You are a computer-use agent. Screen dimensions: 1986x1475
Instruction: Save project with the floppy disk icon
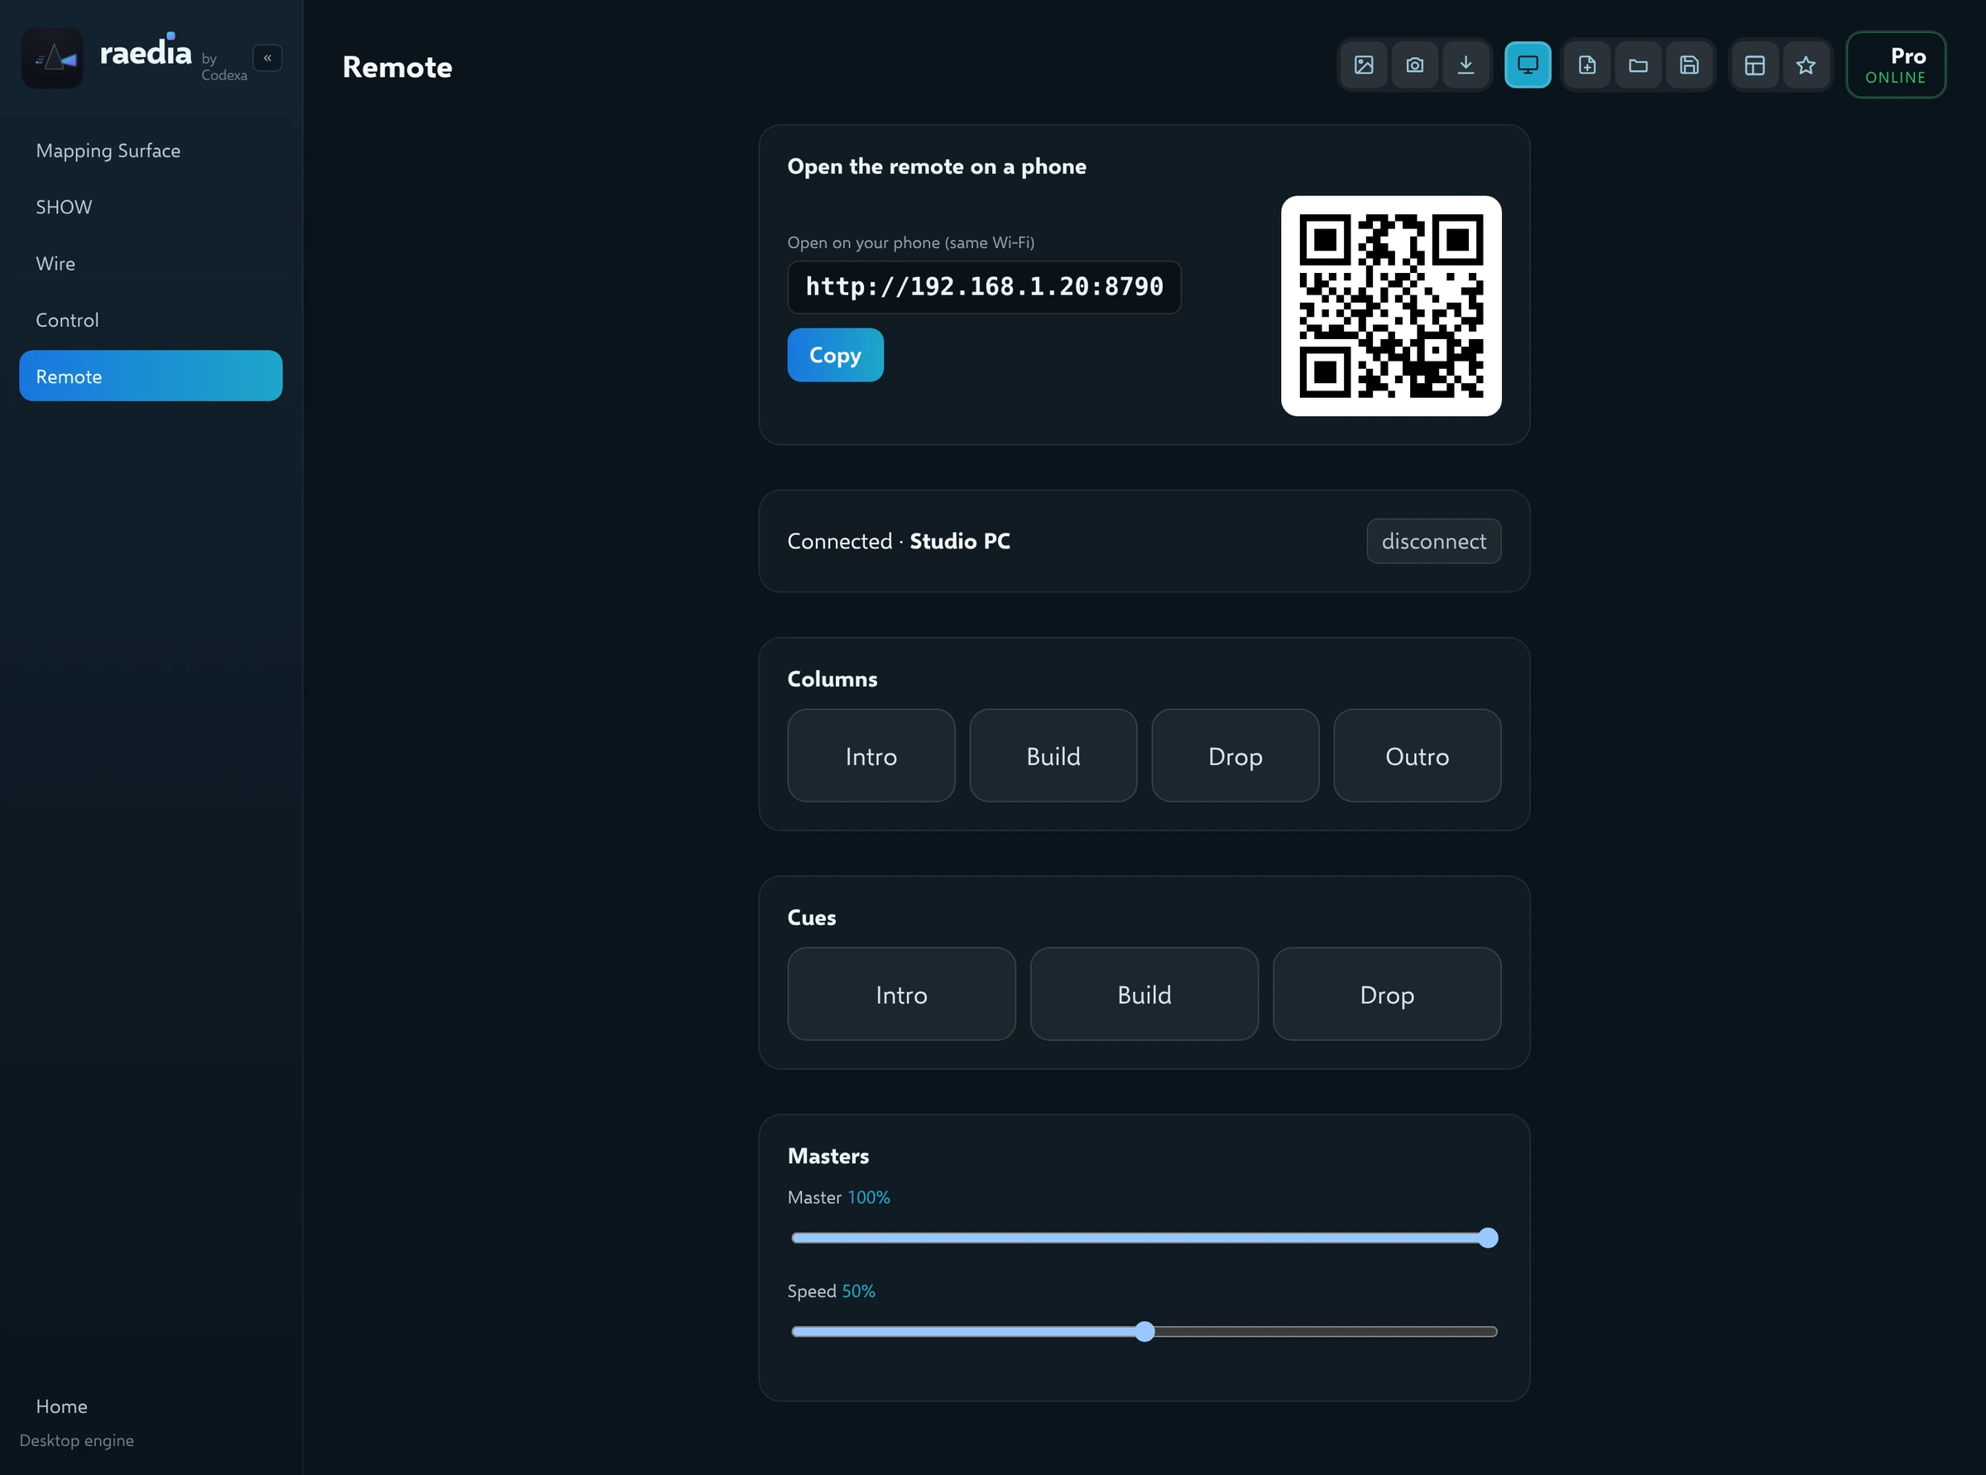coord(1689,65)
